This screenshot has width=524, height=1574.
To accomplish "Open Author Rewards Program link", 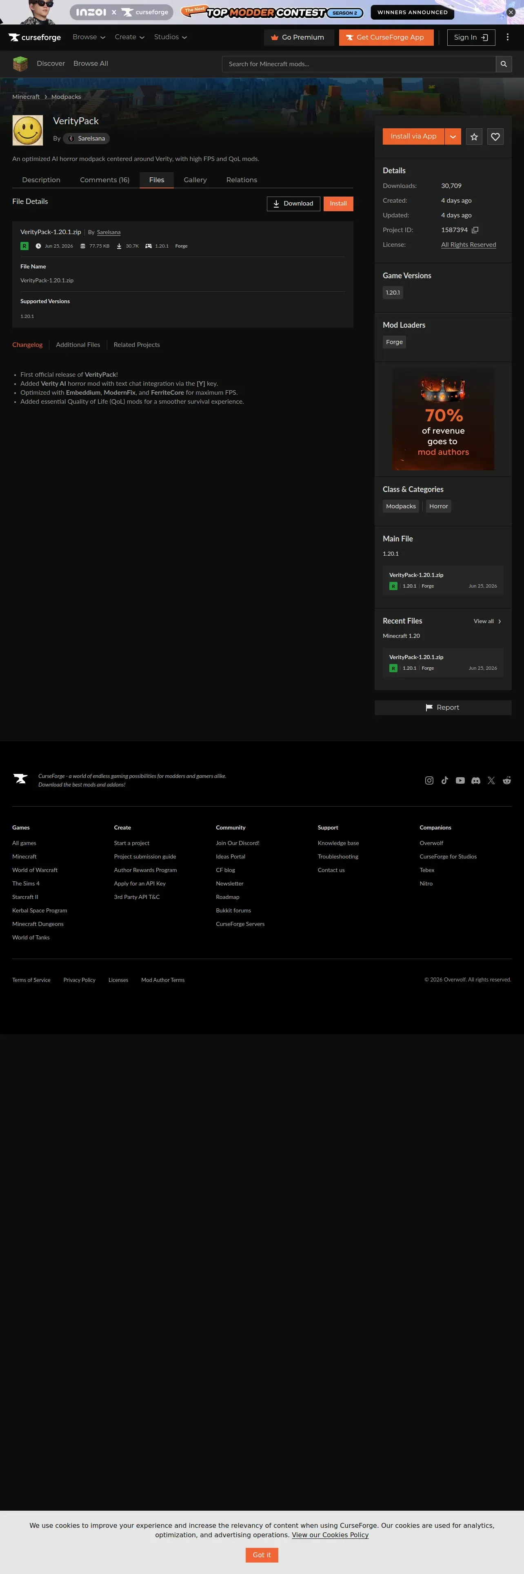I will pyautogui.click(x=145, y=870).
